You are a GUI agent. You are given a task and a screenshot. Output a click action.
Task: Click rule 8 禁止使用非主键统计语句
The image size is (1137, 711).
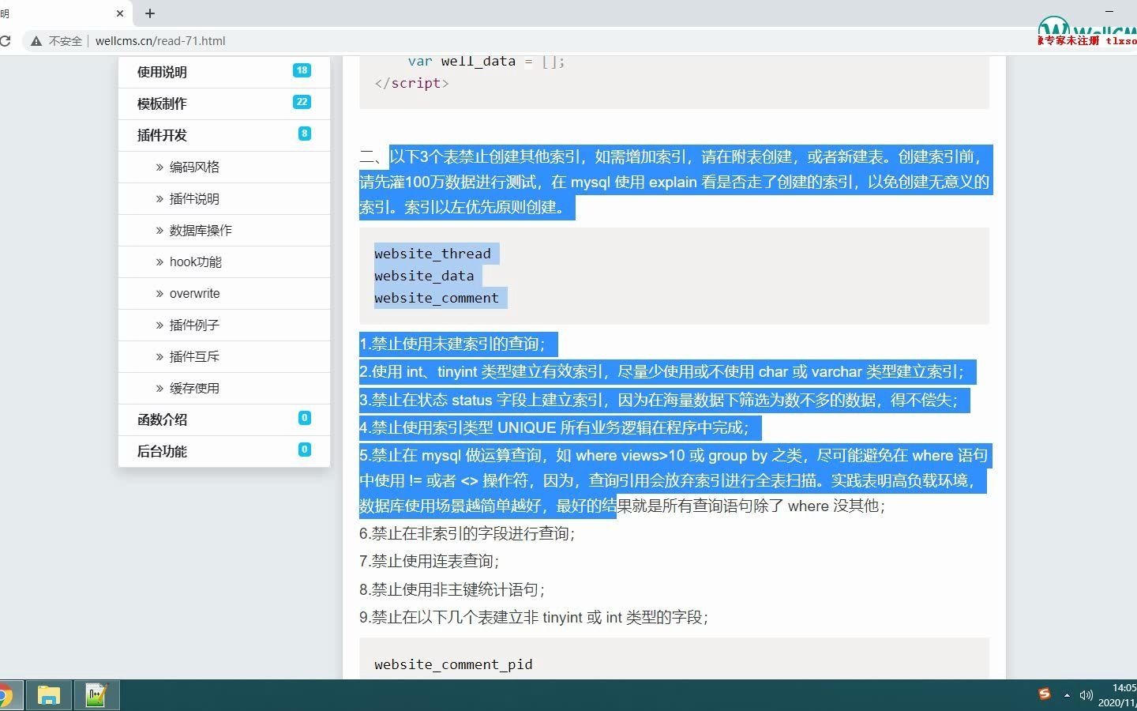(x=452, y=589)
